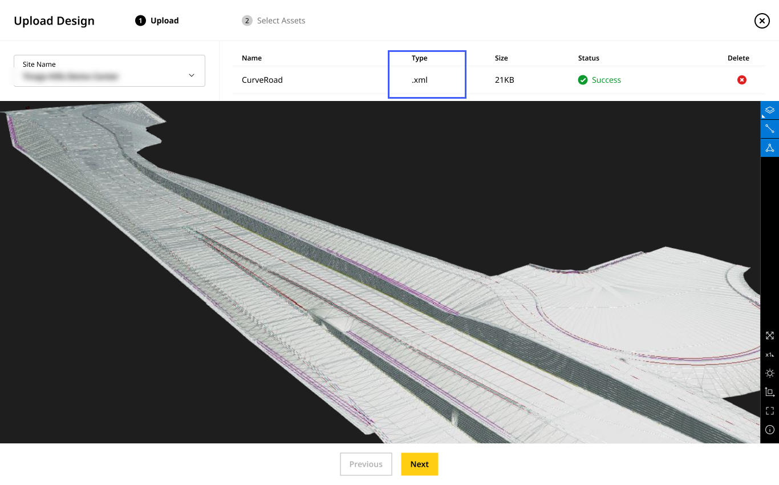Open the info icon in viewer toolbar

(769, 430)
